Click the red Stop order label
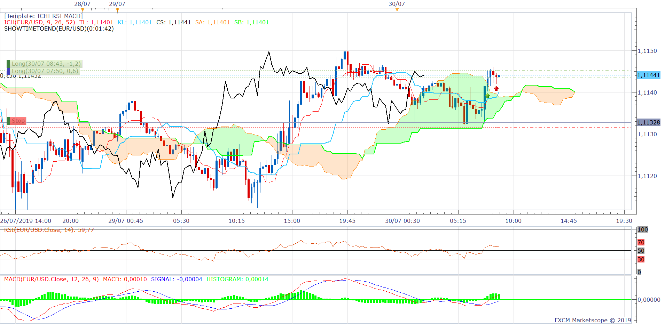665x324 pixels. pos(18,121)
